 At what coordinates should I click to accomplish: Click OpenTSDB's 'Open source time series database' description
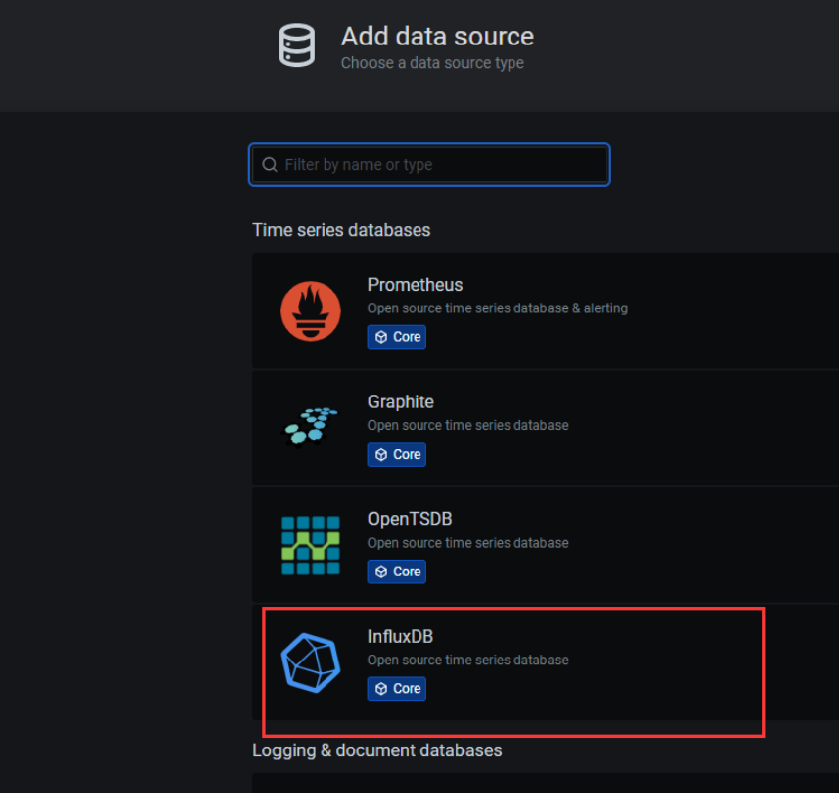pos(468,543)
